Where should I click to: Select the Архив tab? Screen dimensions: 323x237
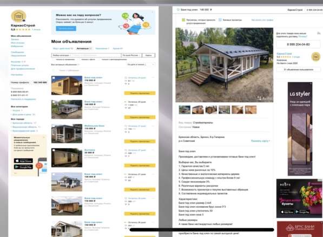[117, 49]
